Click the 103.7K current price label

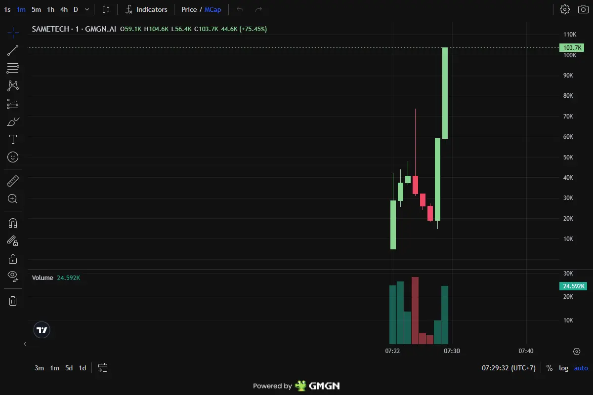[572, 48]
